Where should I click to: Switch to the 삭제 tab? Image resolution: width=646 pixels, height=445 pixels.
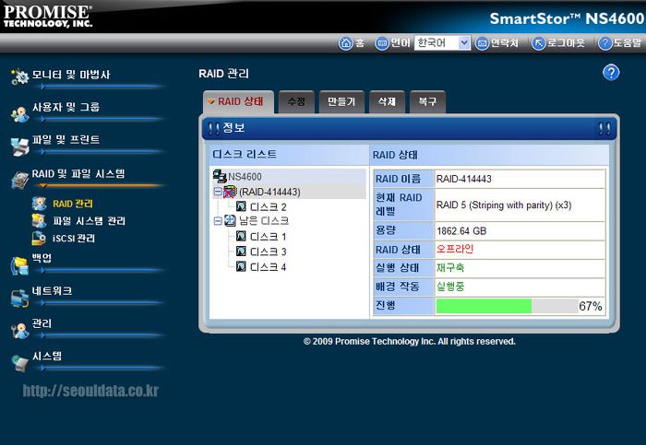[387, 101]
